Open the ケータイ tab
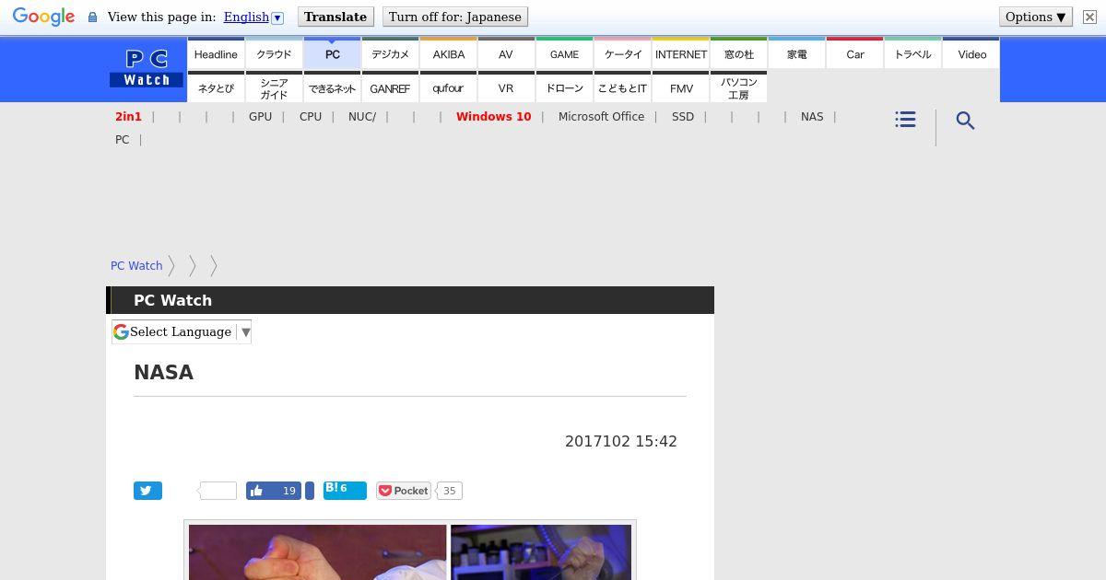This screenshot has width=1106, height=580. click(x=622, y=54)
